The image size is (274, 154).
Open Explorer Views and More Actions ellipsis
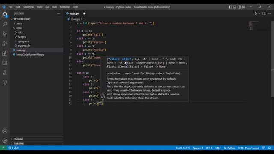tap(59, 13)
